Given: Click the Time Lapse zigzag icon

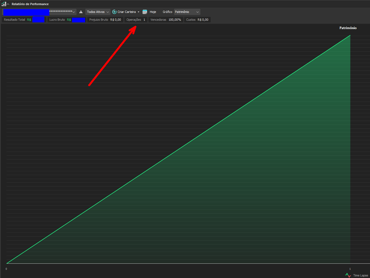Looking at the screenshot, I should click(x=348, y=275).
